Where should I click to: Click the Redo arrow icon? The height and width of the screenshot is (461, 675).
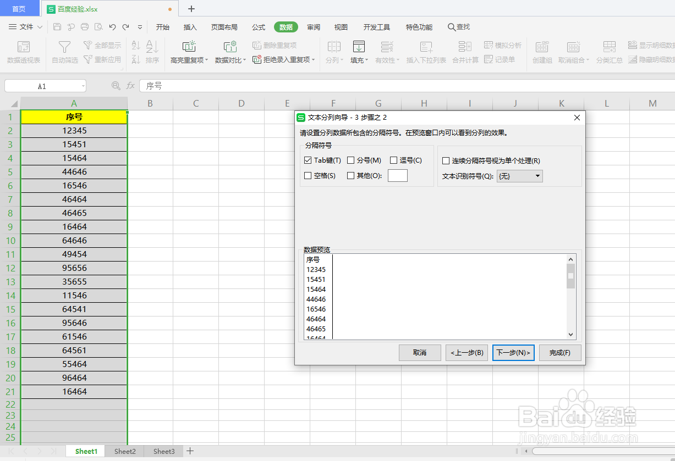pos(126,26)
